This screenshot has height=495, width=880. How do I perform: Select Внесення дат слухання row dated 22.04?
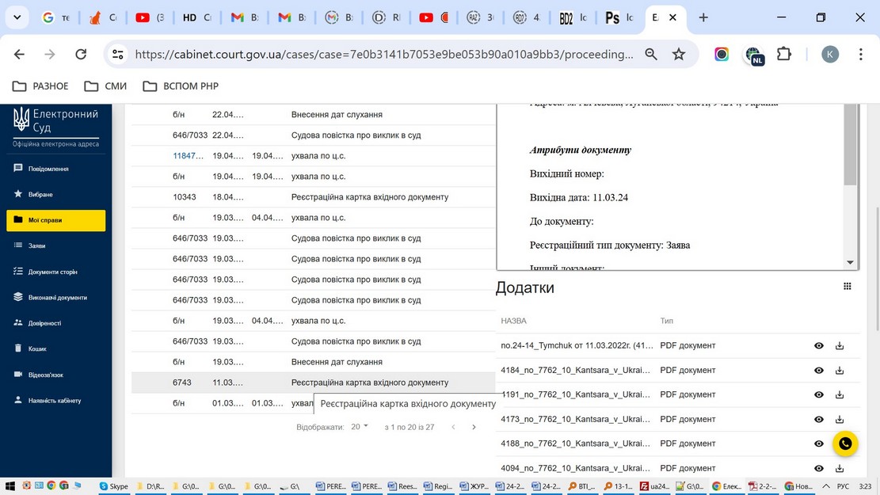point(314,115)
